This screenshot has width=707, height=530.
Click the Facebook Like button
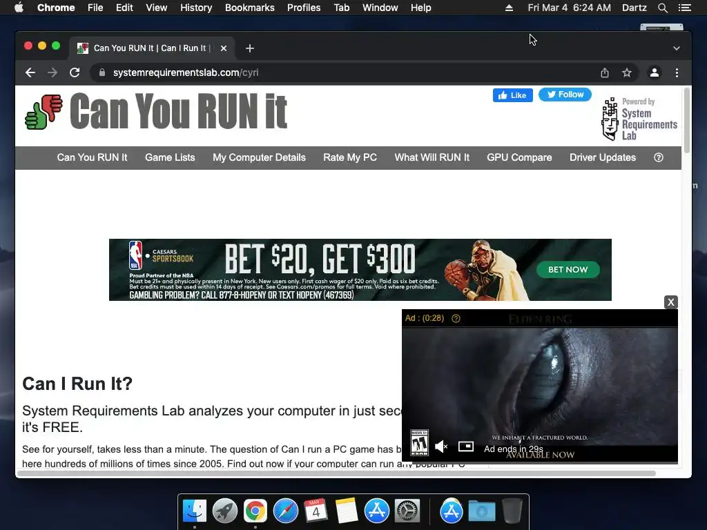[x=513, y=95]
